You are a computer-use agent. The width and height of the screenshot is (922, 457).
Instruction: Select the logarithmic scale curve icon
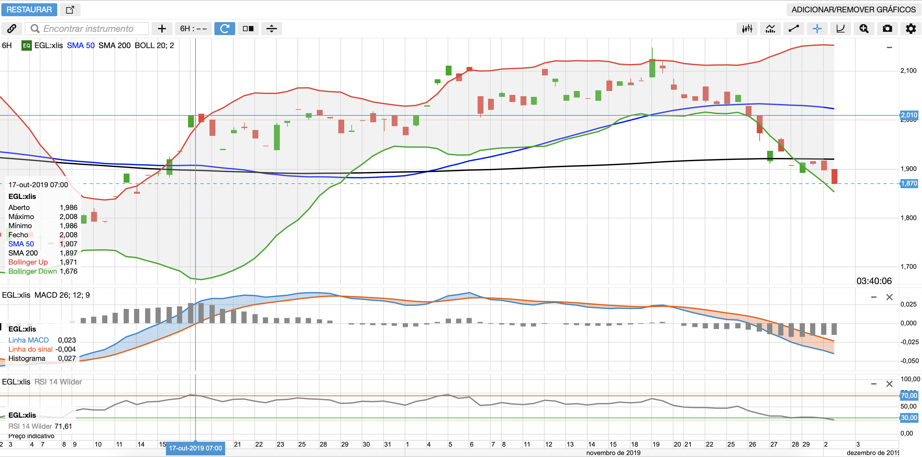point(840,29)
